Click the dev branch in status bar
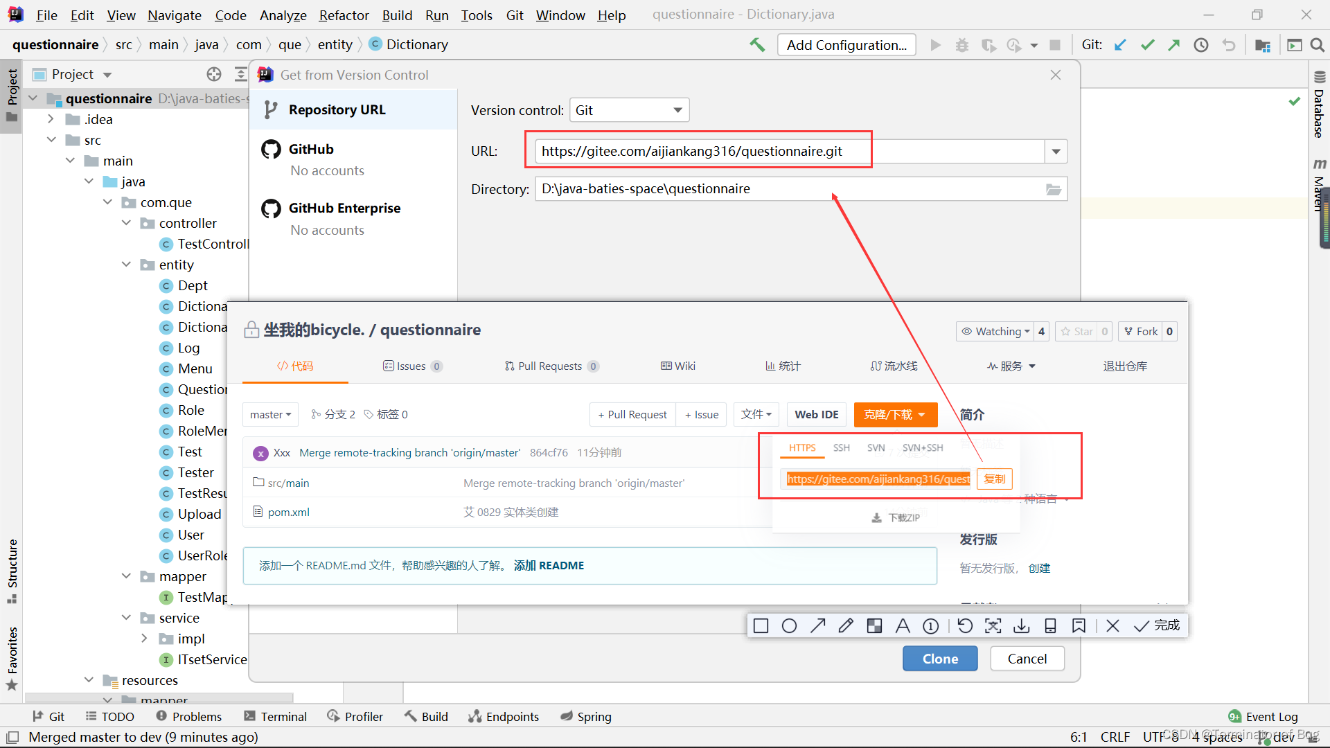The image size is (1330, 748). click(1276, 738)
